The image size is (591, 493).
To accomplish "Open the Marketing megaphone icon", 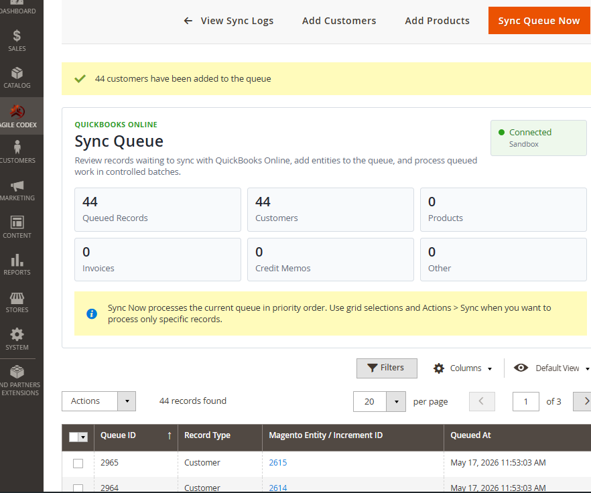I will 17,186.
